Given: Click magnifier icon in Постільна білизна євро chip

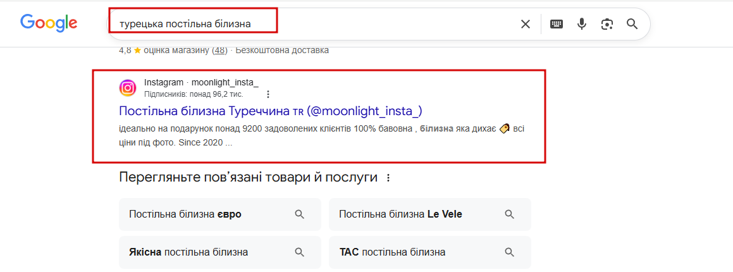Looking at the screenshot, I should coord(300,214).
